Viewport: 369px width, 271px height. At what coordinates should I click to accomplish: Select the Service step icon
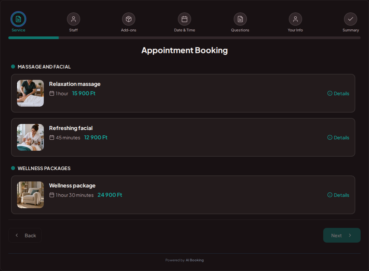(18, 19)
